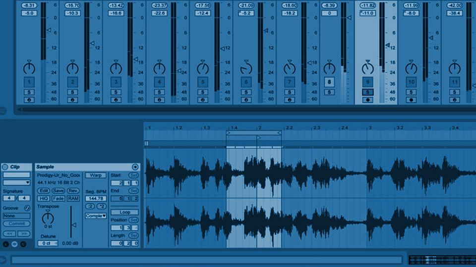The image size is (476, 267).
Task: Click the volume fader handle on track 9
Action: coord(387,45)
